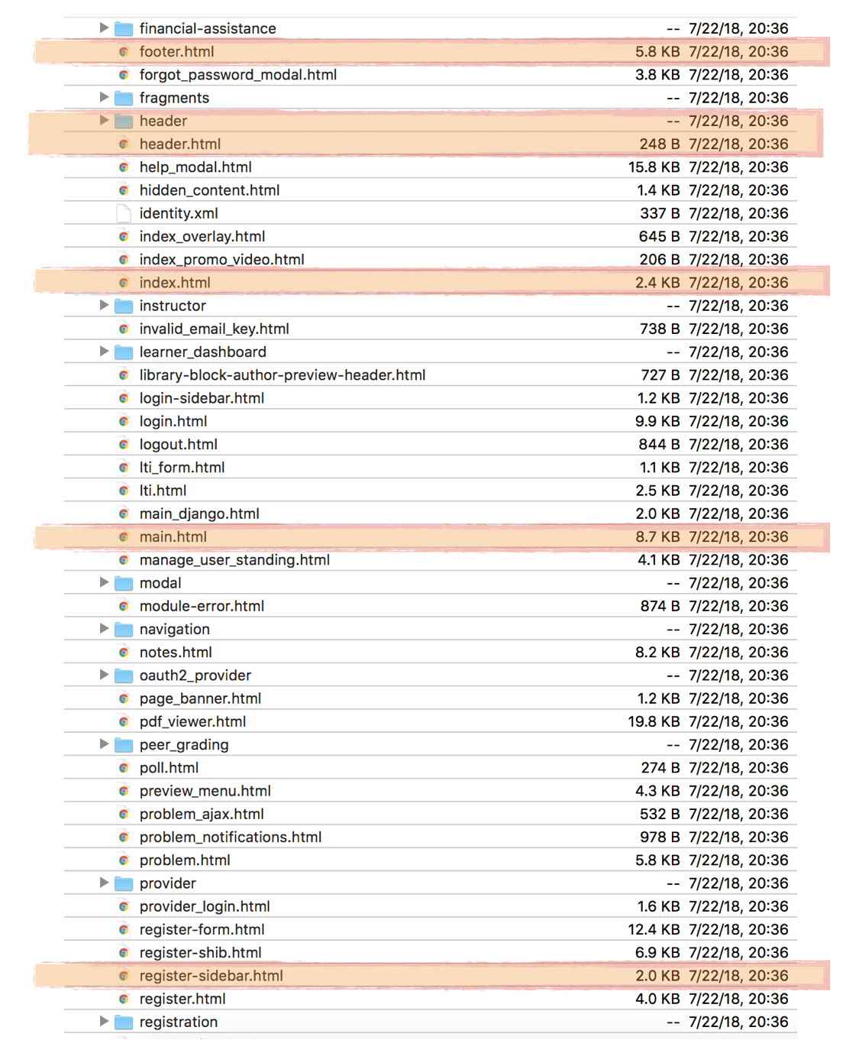Click the Chrome icon beside main.html

(124, 537)
